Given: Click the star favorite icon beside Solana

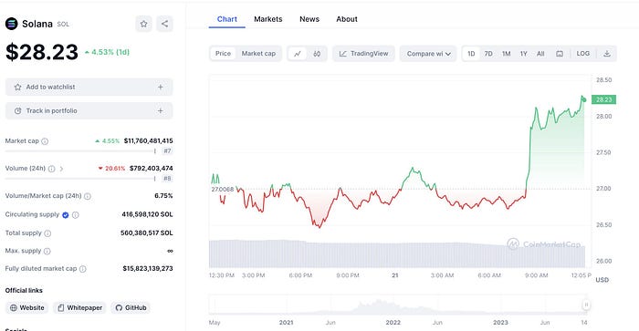Looking at the screenshot, I should [x=143, y=24].
